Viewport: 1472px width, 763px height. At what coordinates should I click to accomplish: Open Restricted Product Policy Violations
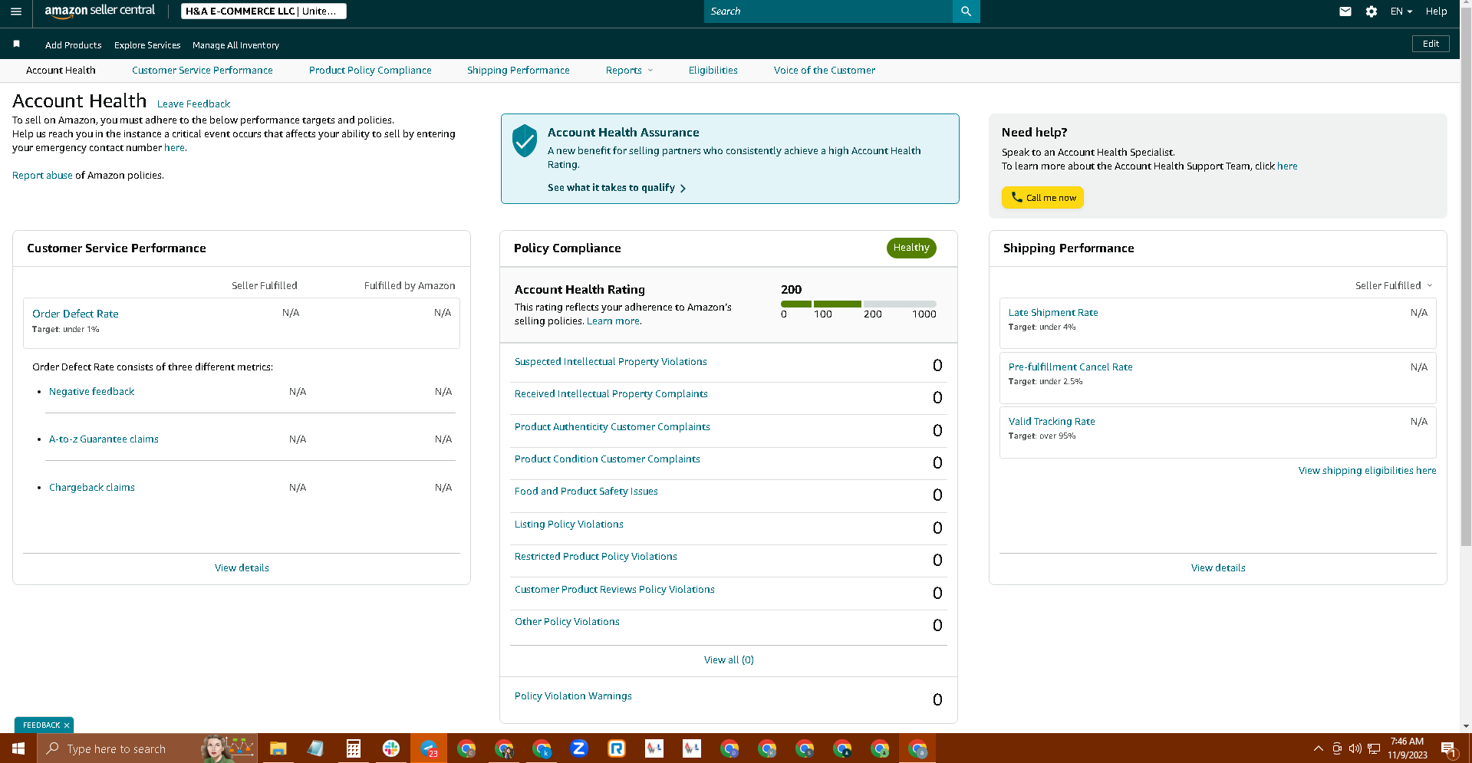pos(595,557)
